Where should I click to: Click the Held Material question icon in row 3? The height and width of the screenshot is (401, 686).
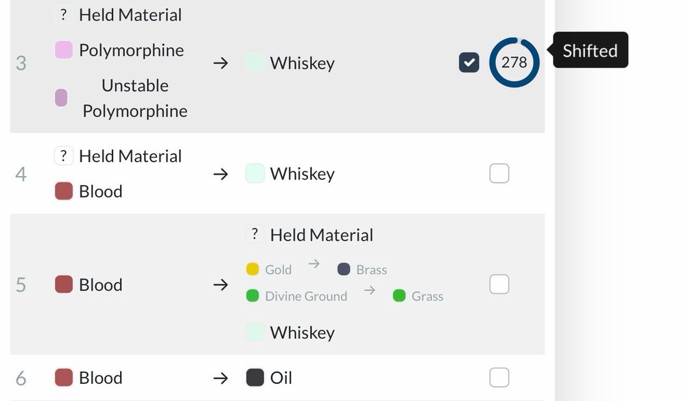pyautogui.click(x=64, y=14)
